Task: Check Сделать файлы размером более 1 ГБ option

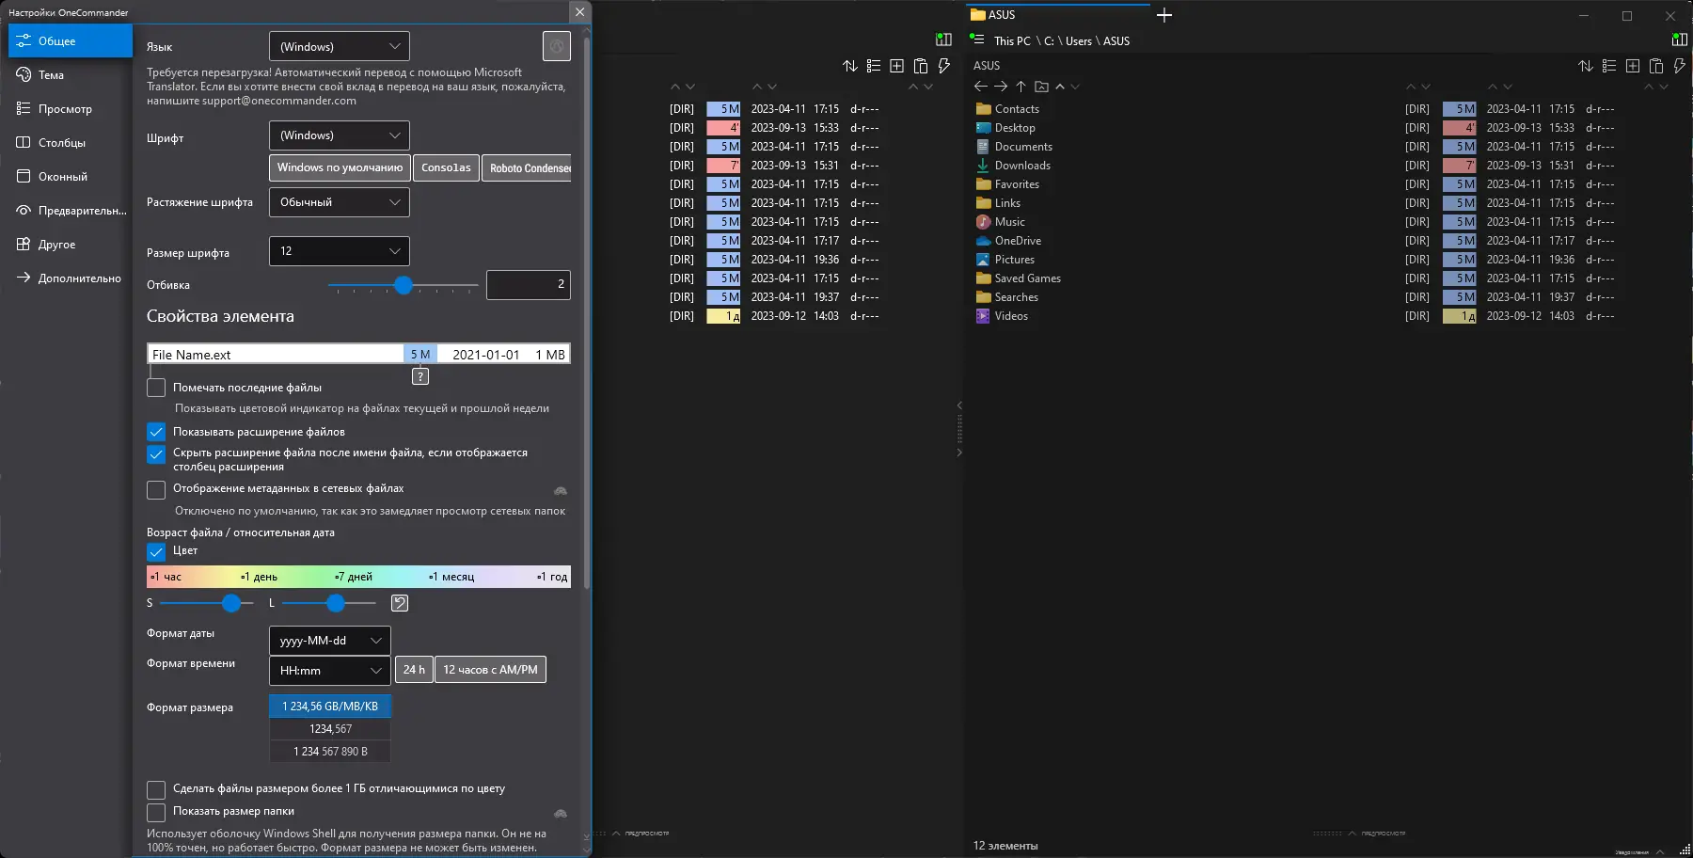Action: click(156, 789)
